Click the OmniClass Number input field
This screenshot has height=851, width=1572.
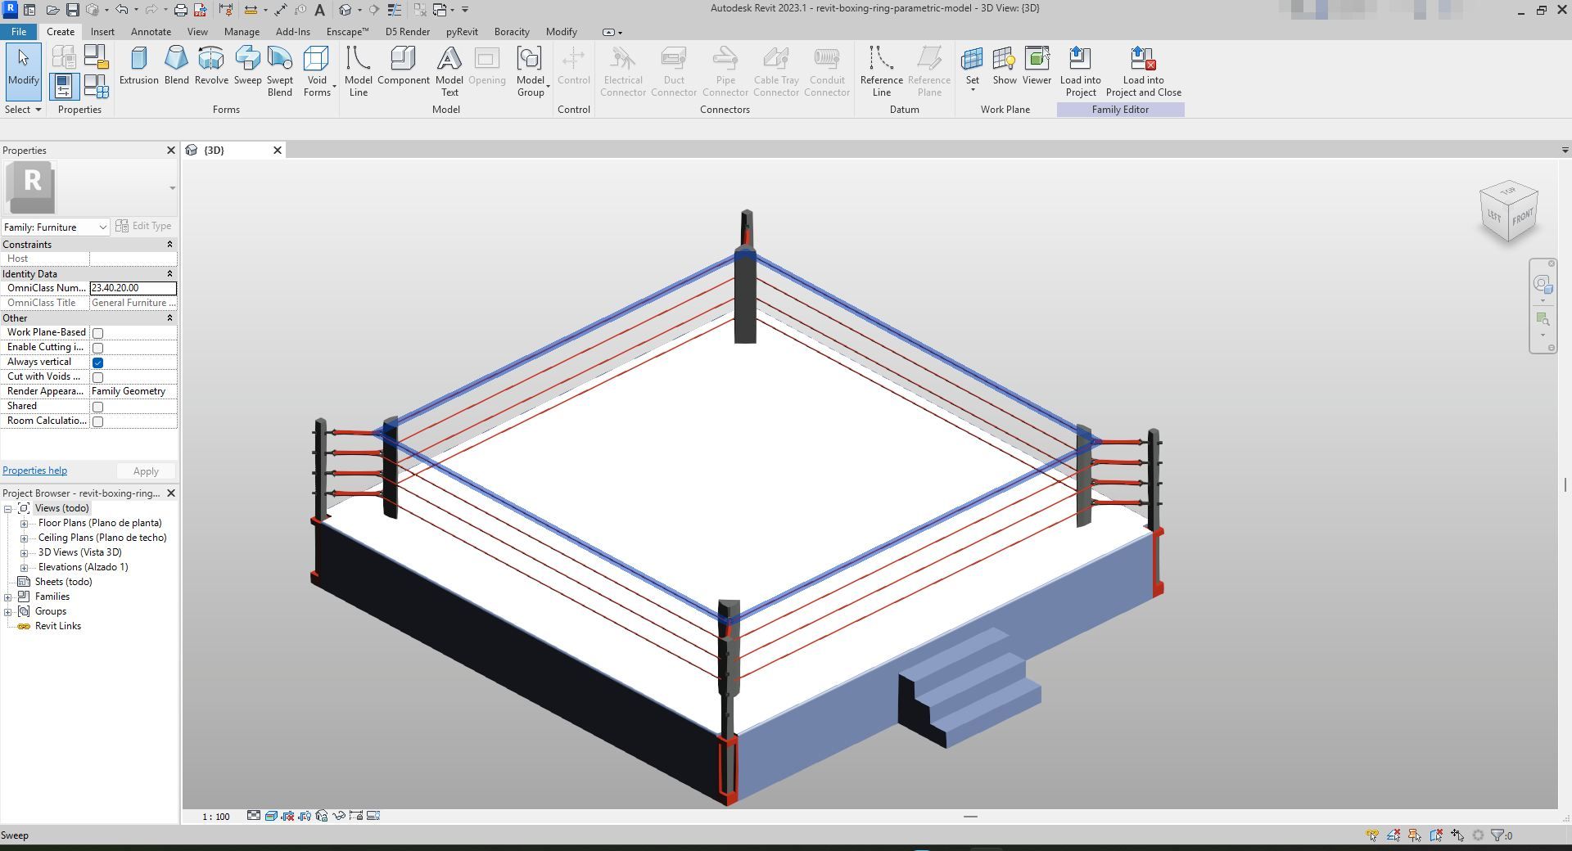click(133, 288)
